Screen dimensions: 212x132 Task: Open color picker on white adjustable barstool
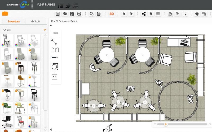pyautogui.click(x=30, y=86)
